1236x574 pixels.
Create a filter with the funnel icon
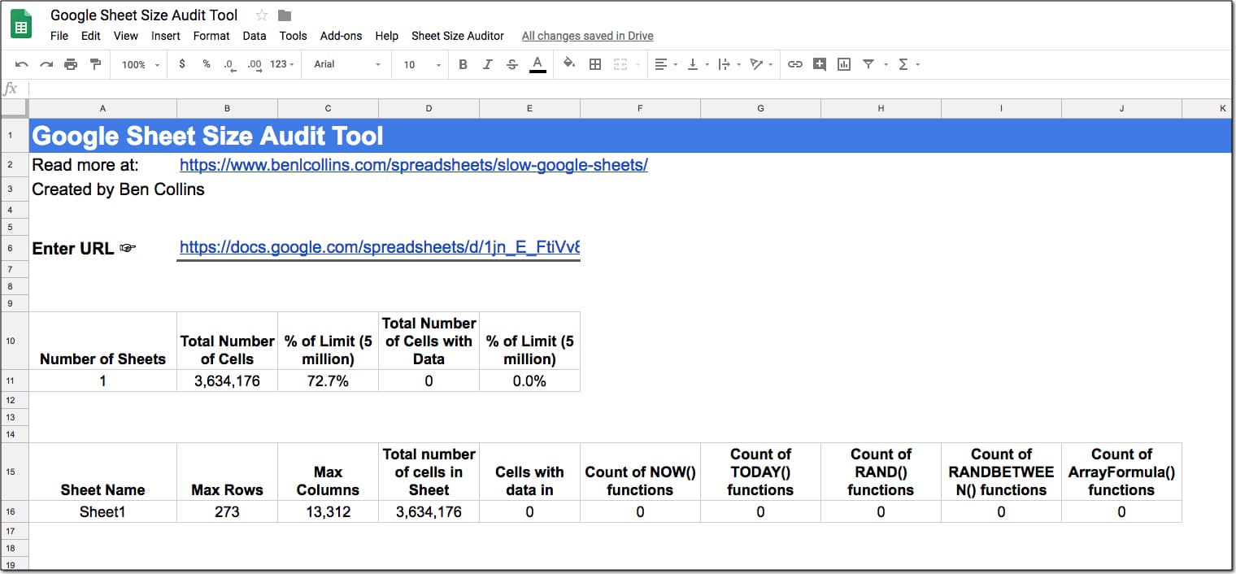coord(868,64)
